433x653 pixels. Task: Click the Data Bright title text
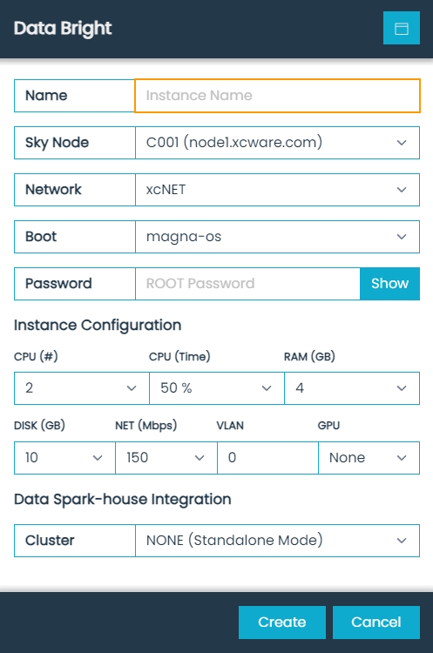tap(63, 29)
